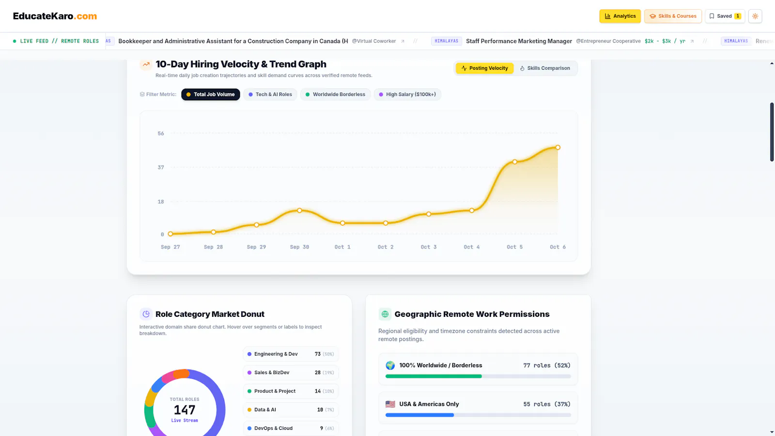This screenshot has height=436, width=775.
Task: Click the USA flag icon
Action: coord(390,404)
